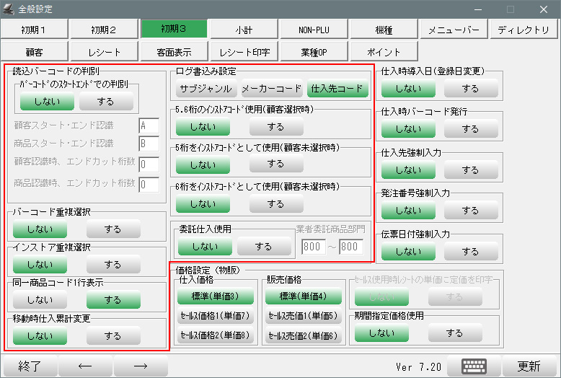Viewport: 561px width, 378px height.
Task: Enable 伝票日付強制入力 with する
Action: click(x=470, y=251)
